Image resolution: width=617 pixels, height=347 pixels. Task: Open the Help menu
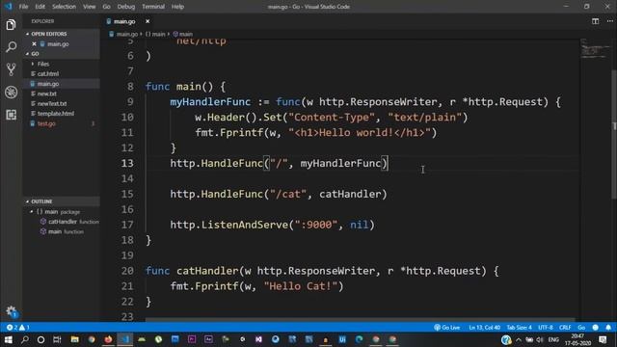pos(177,7)
